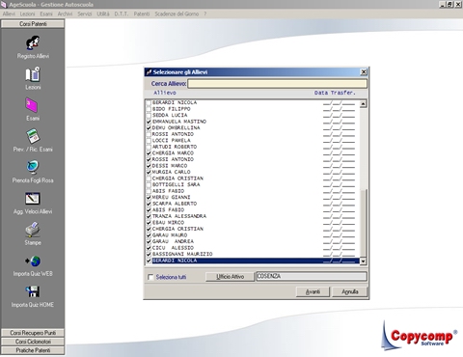Click the Allievo column header
The height and width of the screenshot is (357, 463).
(165, 93)
